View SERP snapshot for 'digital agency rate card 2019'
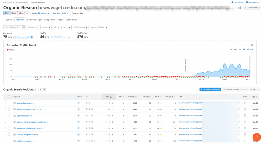262x143 pixels. click(x=245, y=109)
